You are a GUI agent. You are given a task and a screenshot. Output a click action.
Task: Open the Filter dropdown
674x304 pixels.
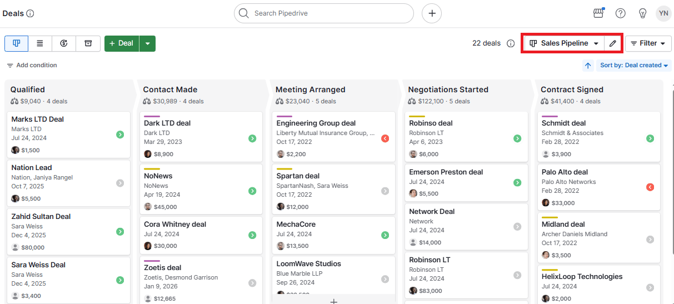tap(648, 43)
